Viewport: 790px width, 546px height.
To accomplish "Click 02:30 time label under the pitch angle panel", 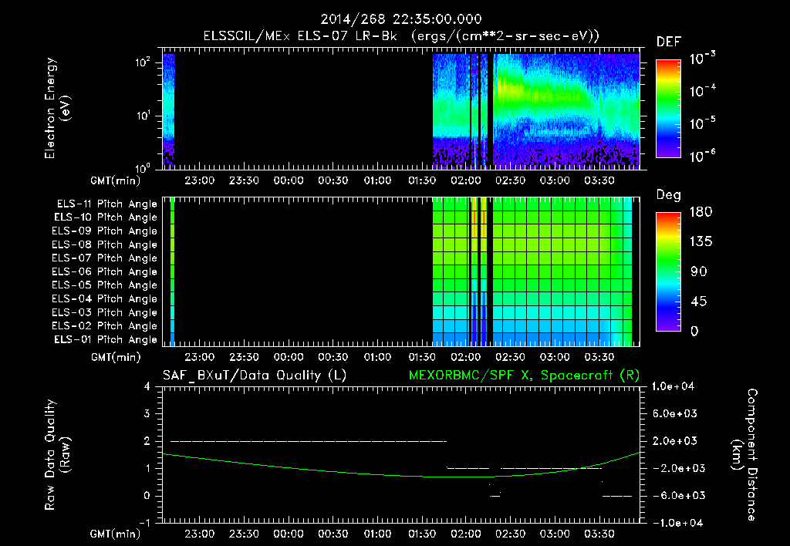I will [x=511, y=357].
